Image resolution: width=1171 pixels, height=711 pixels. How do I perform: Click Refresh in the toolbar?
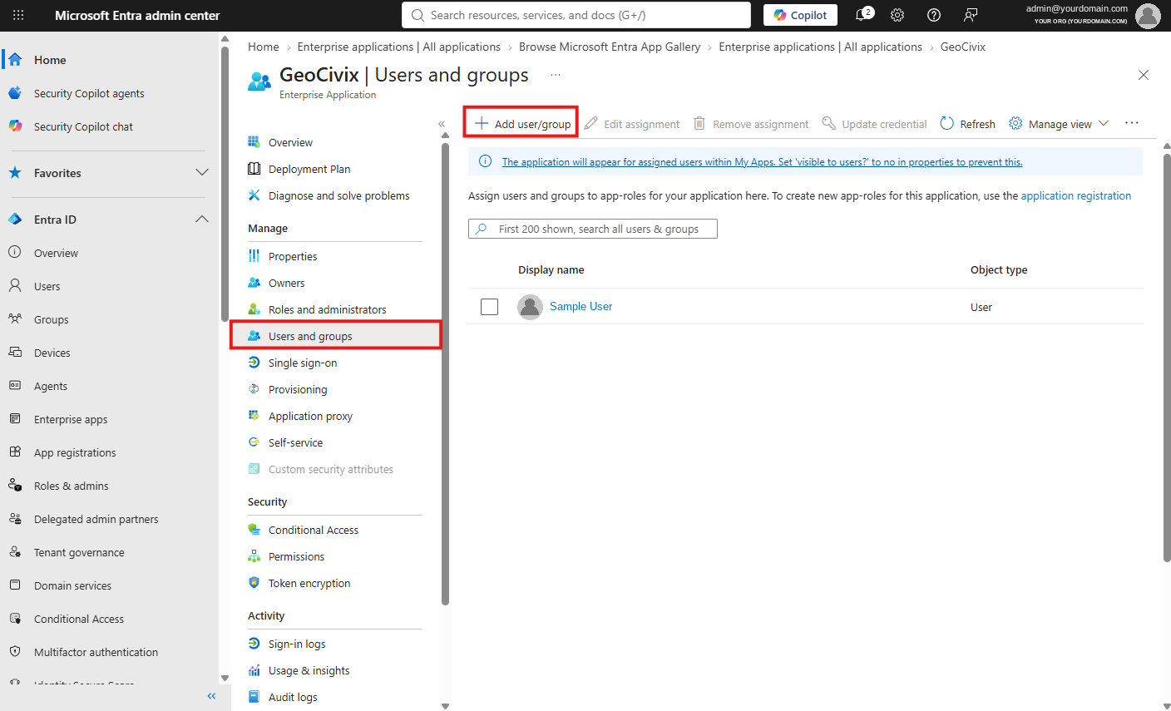(x=967, y=123)
